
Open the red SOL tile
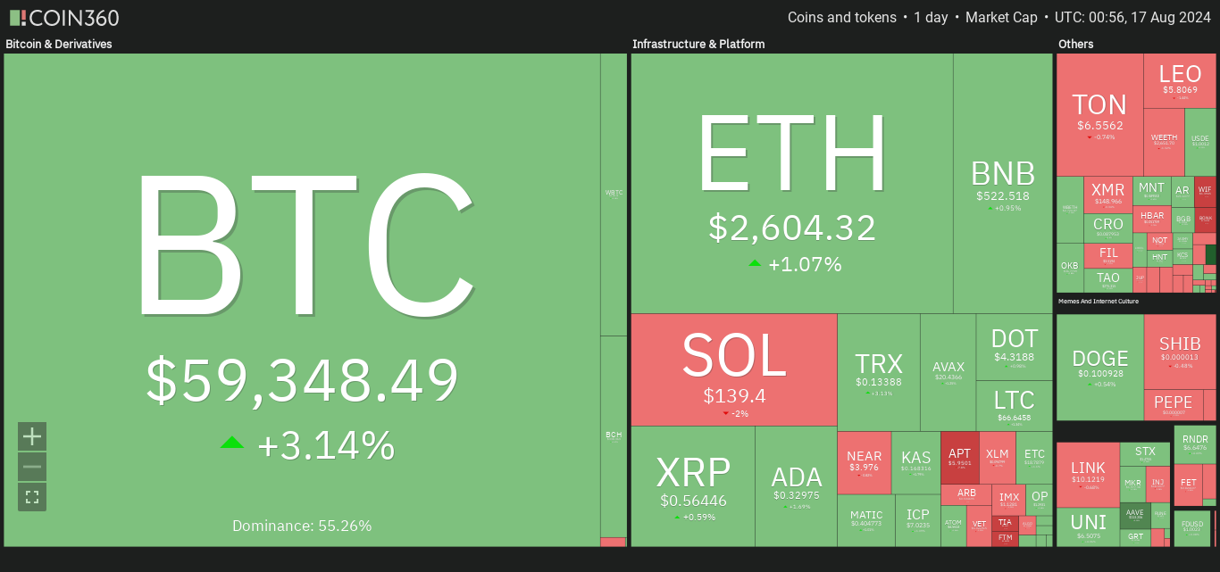[734, 369]
